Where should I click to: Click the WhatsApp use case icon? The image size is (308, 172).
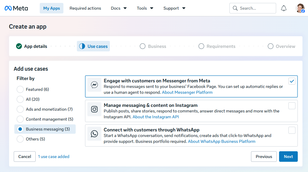coord(94,134)
